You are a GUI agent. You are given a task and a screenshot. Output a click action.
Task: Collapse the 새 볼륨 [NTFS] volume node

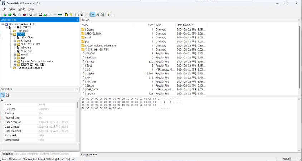[7, 27]
